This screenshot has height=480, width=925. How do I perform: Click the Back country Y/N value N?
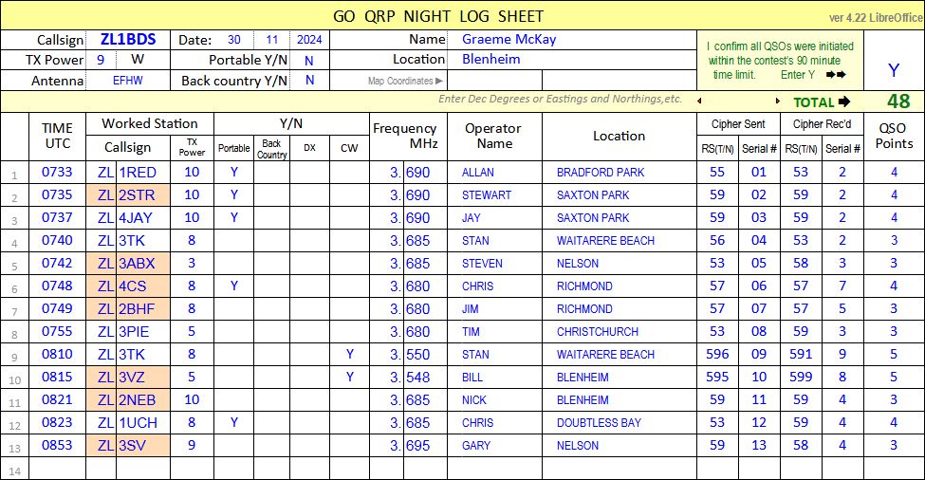(x=309, y=81)
